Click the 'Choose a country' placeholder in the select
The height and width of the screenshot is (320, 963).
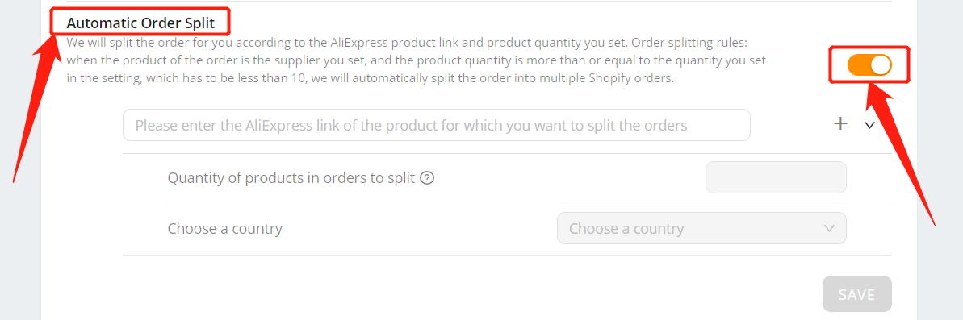coord(626,229)
